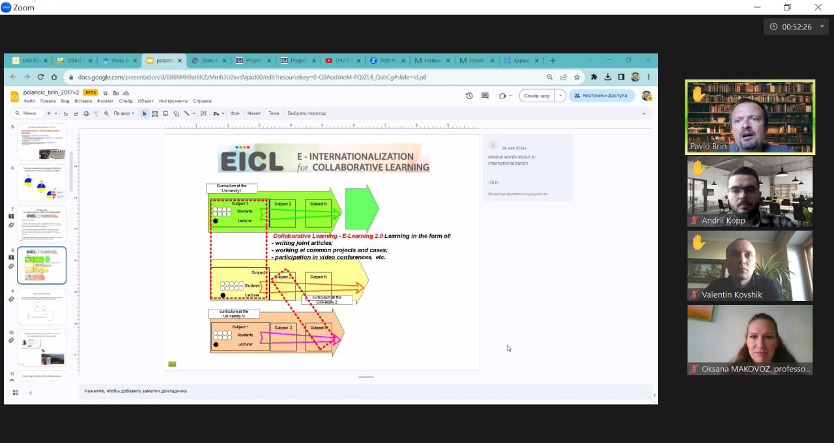
Task: Open Правка menu
Action: (48, 101)
